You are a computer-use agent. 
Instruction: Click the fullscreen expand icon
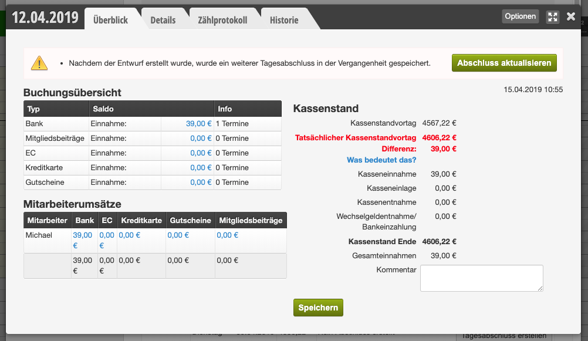(x=552, y=17)
